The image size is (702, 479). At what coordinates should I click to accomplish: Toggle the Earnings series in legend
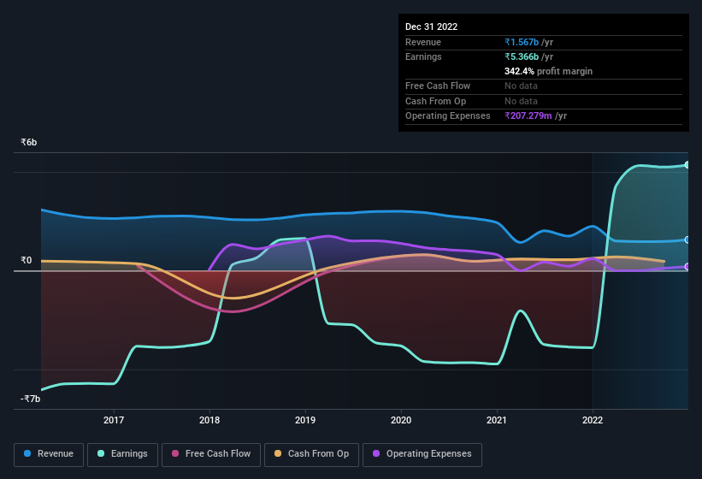[x=122, y=454]
